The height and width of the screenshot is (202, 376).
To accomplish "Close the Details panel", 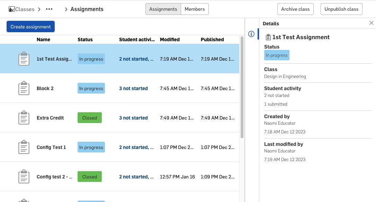I will pos(371,23).
